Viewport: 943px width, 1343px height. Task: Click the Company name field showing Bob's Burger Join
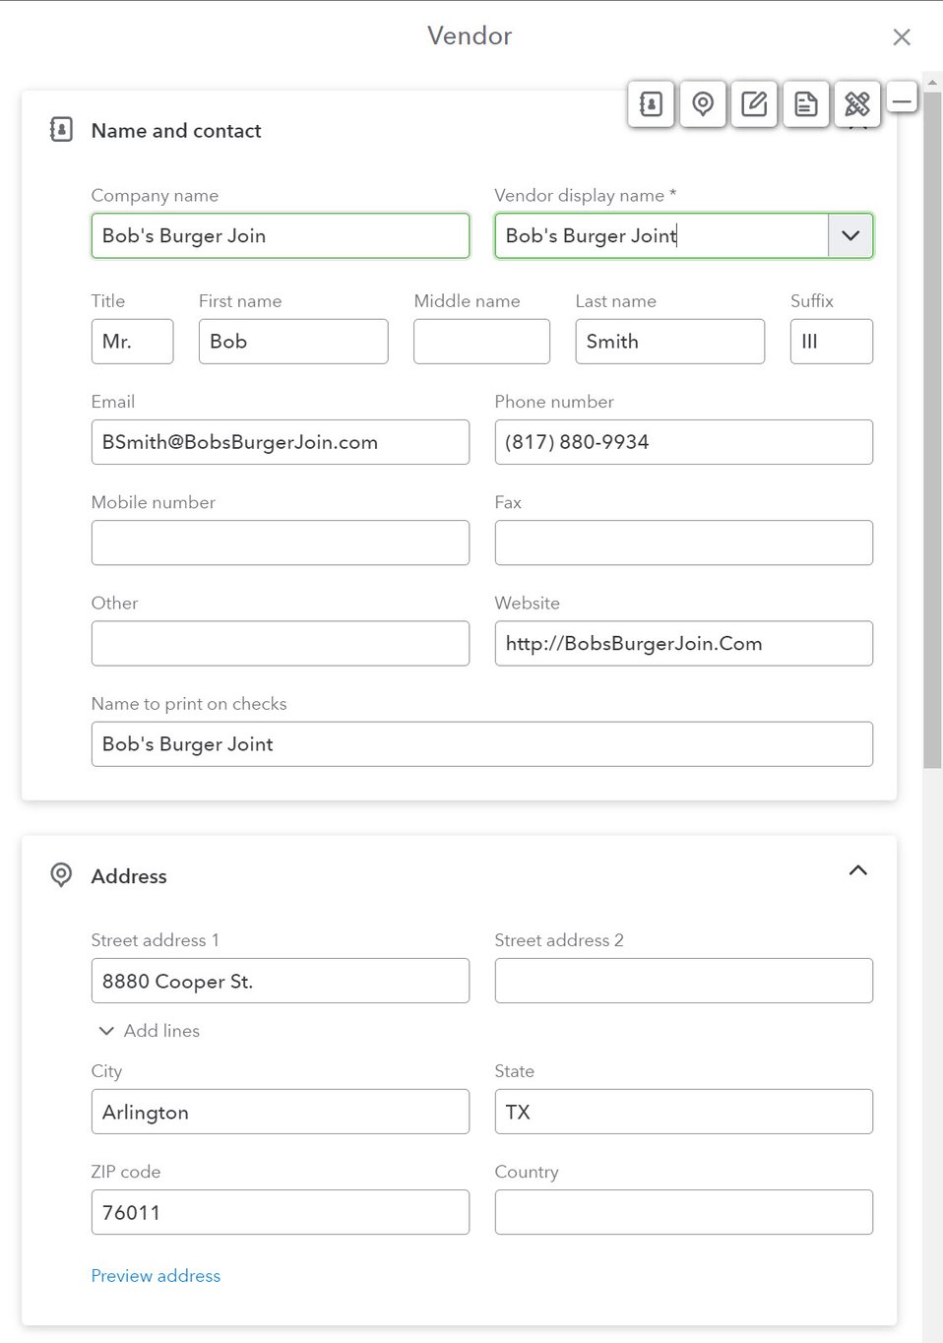click(280, 235)
